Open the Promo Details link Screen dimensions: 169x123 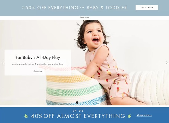point(84,17)
